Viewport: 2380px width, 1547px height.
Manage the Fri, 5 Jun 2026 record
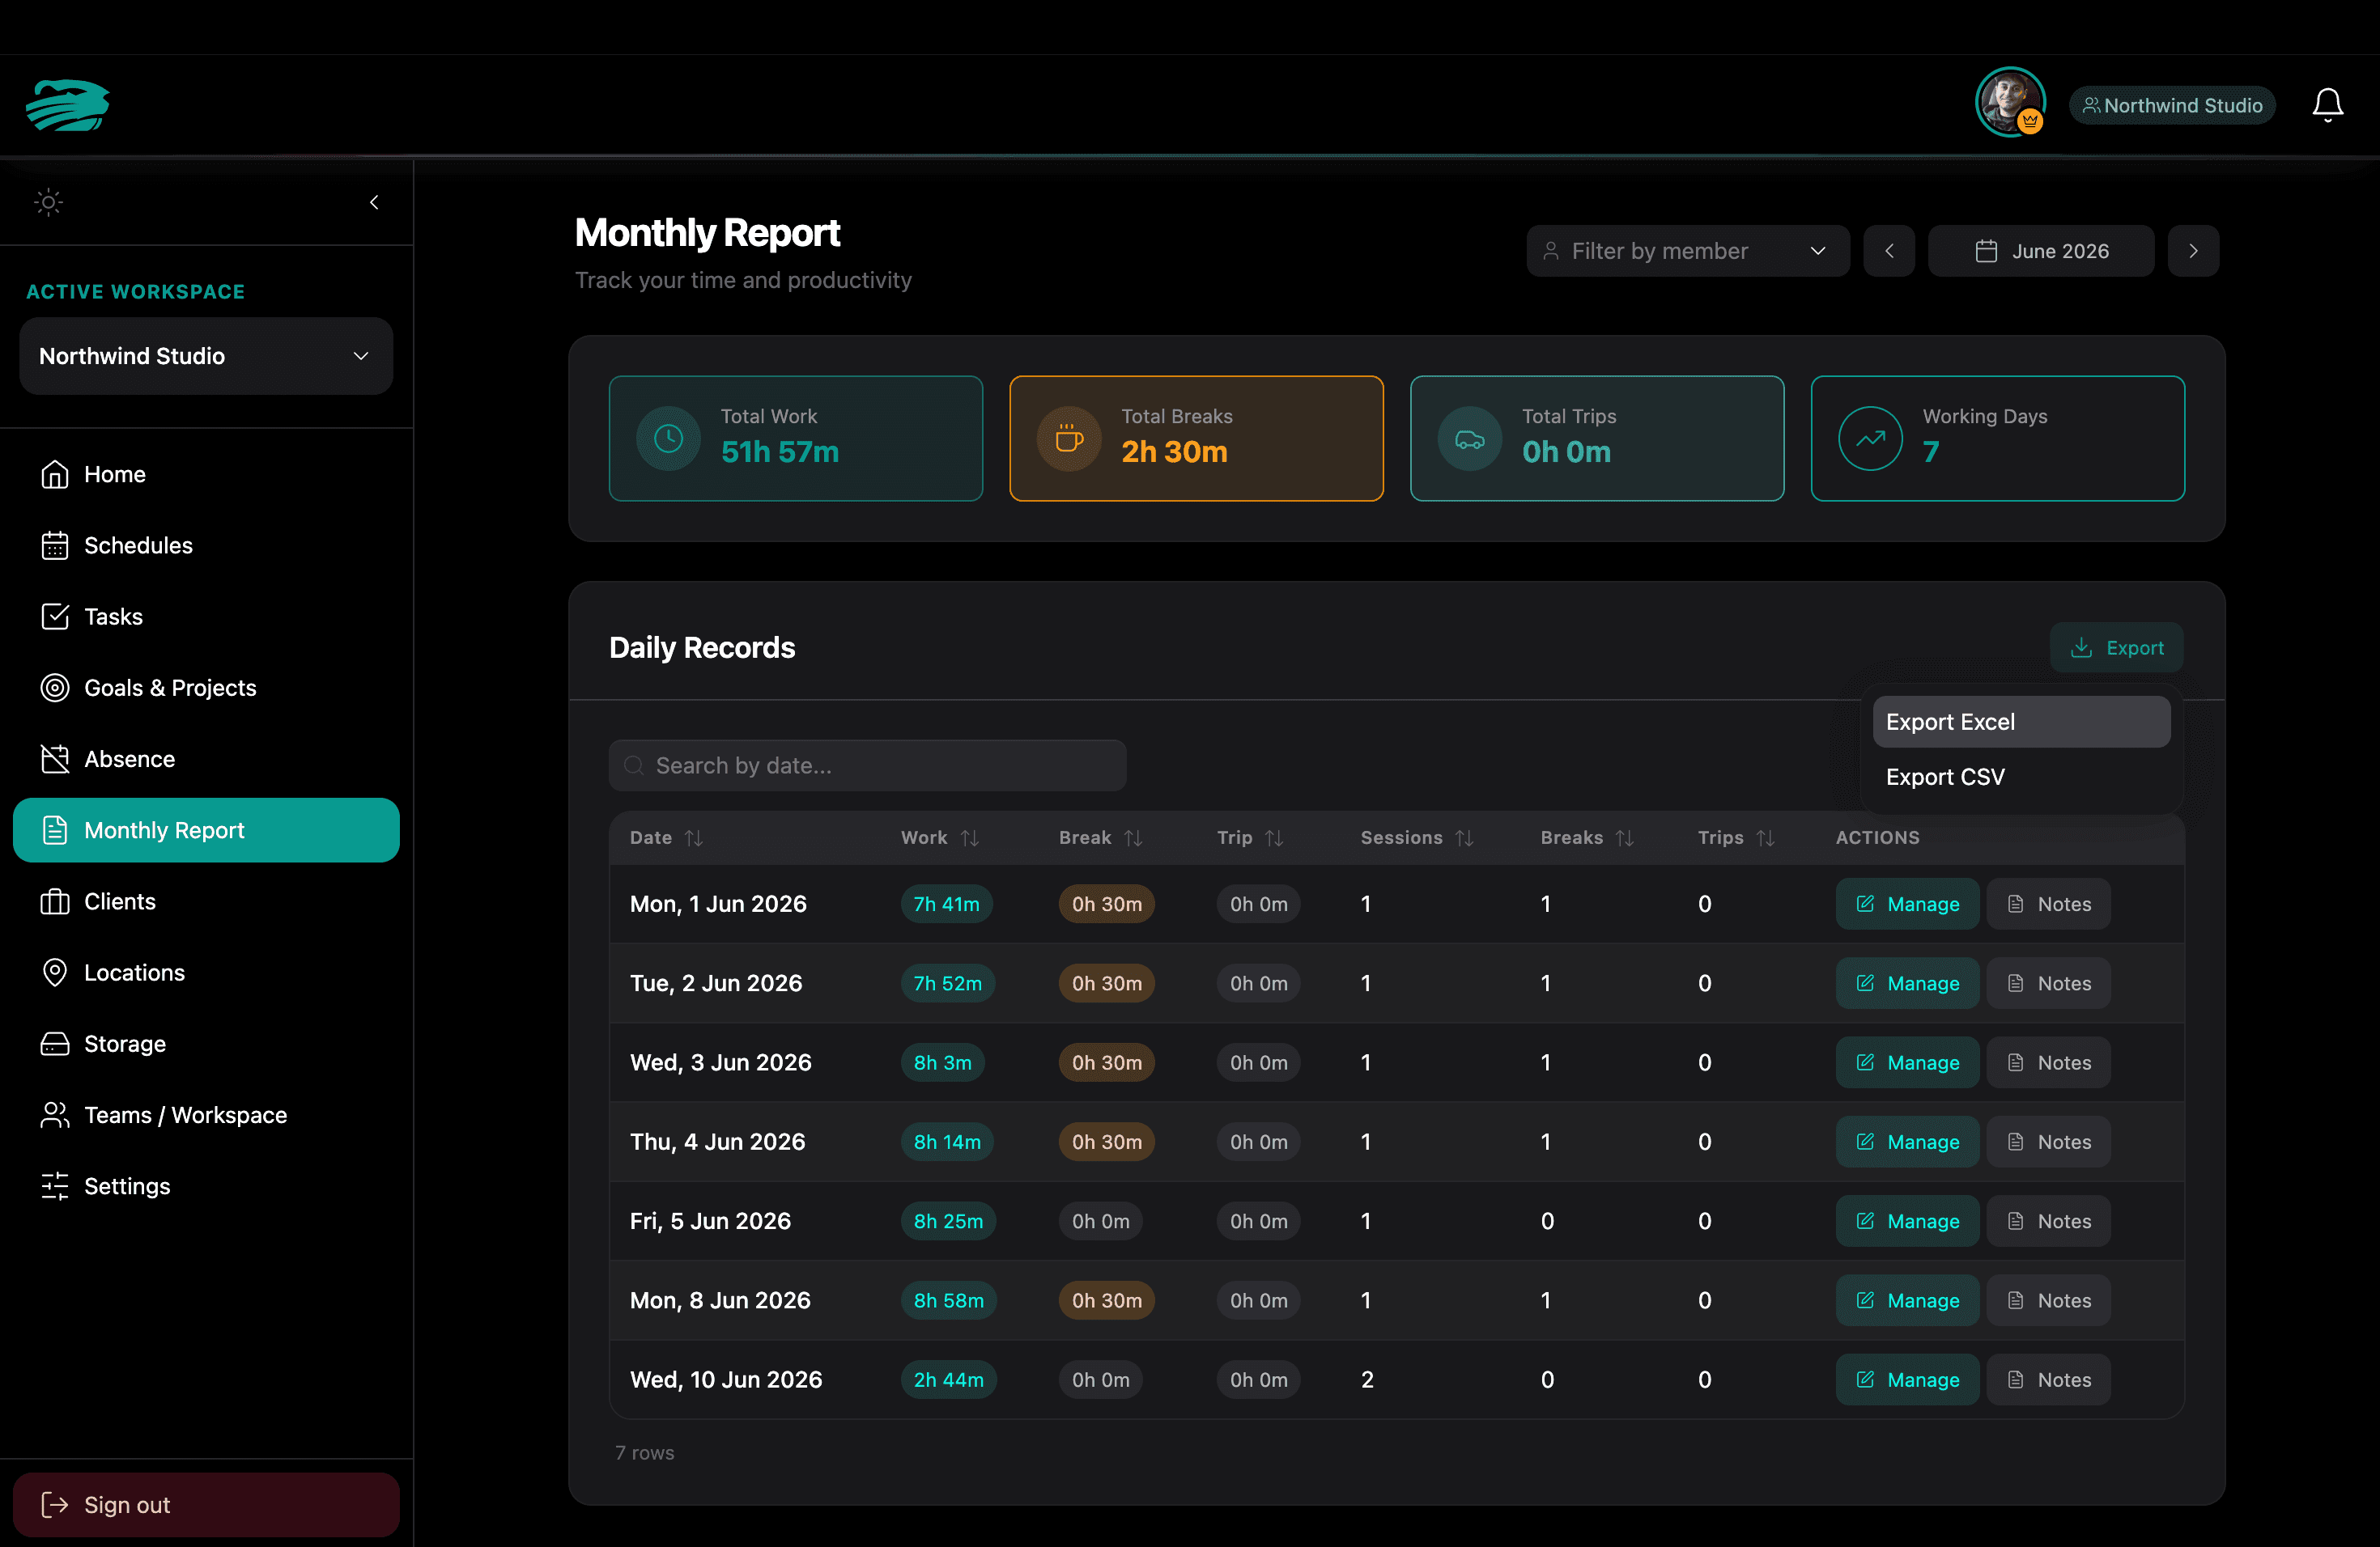click(1907, 1221)
